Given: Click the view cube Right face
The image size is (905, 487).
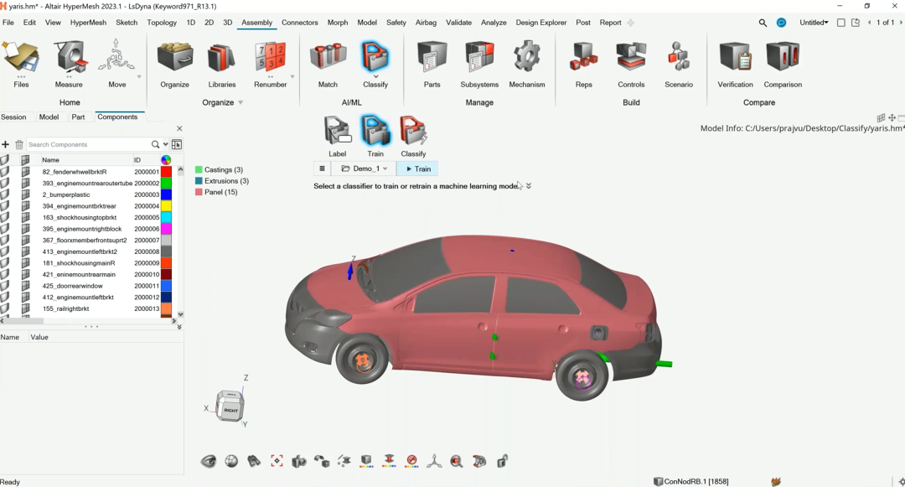Looking at the screenshot, I should pos(230,410).
